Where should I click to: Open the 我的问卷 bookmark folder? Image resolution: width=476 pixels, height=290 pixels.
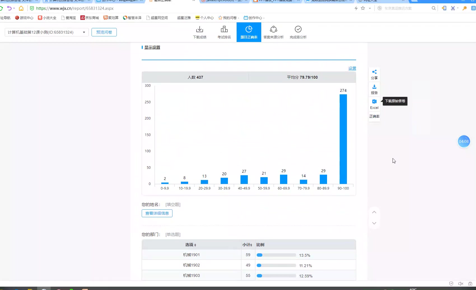(229, 18)
